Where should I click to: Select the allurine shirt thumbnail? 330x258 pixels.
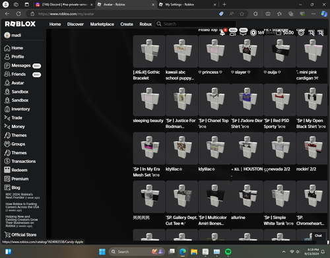(247, 197)
